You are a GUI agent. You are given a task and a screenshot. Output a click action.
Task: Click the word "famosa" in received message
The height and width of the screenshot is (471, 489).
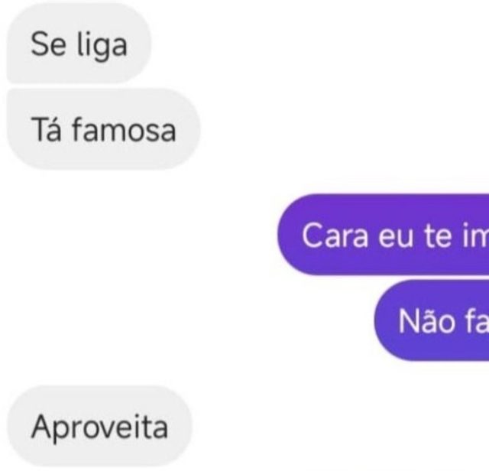[x=124, y=129]
